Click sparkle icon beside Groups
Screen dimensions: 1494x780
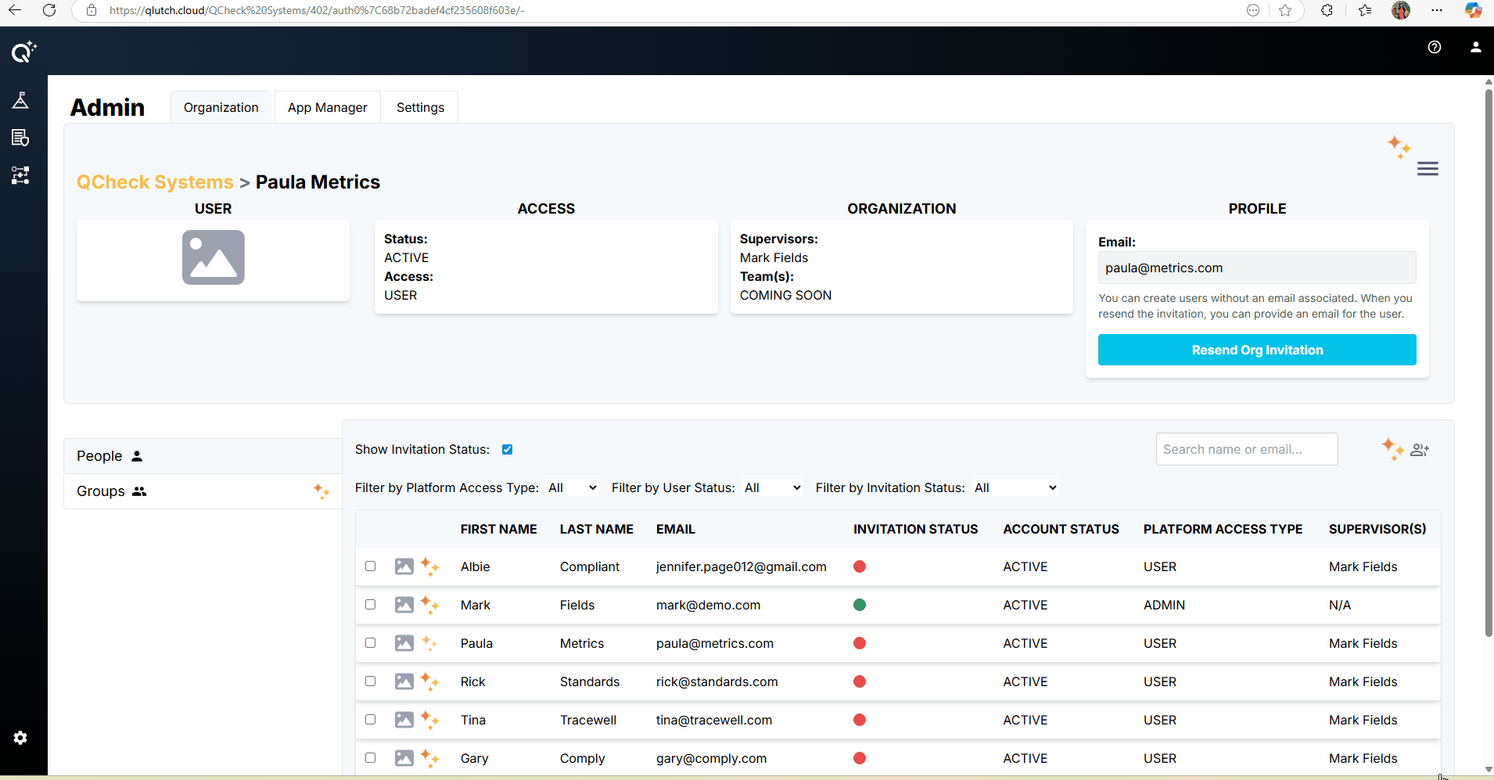point(321,491)
